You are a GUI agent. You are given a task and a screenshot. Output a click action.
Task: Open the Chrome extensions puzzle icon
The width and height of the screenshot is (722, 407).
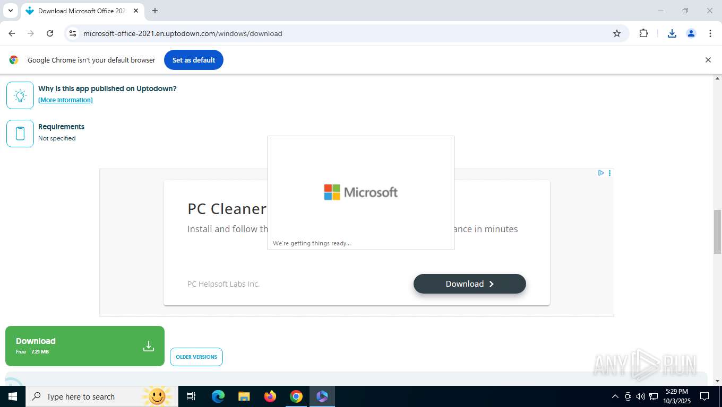[x=643, y=33]
